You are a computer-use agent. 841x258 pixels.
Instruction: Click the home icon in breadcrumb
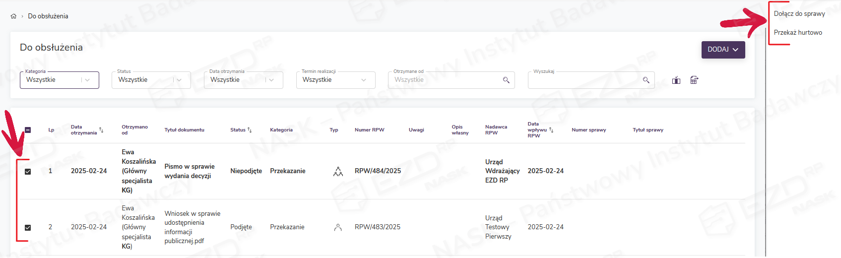13,16
